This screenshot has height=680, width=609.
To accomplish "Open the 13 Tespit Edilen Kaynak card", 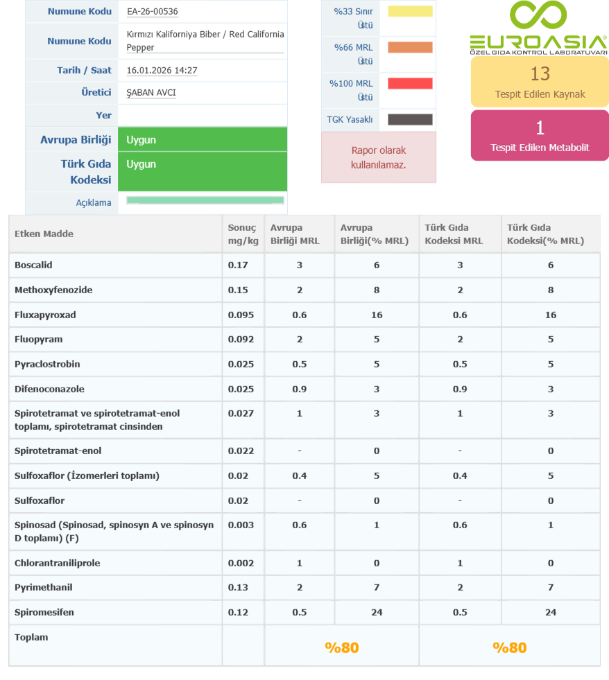I will pyautogui.click(x=540, y=82).
